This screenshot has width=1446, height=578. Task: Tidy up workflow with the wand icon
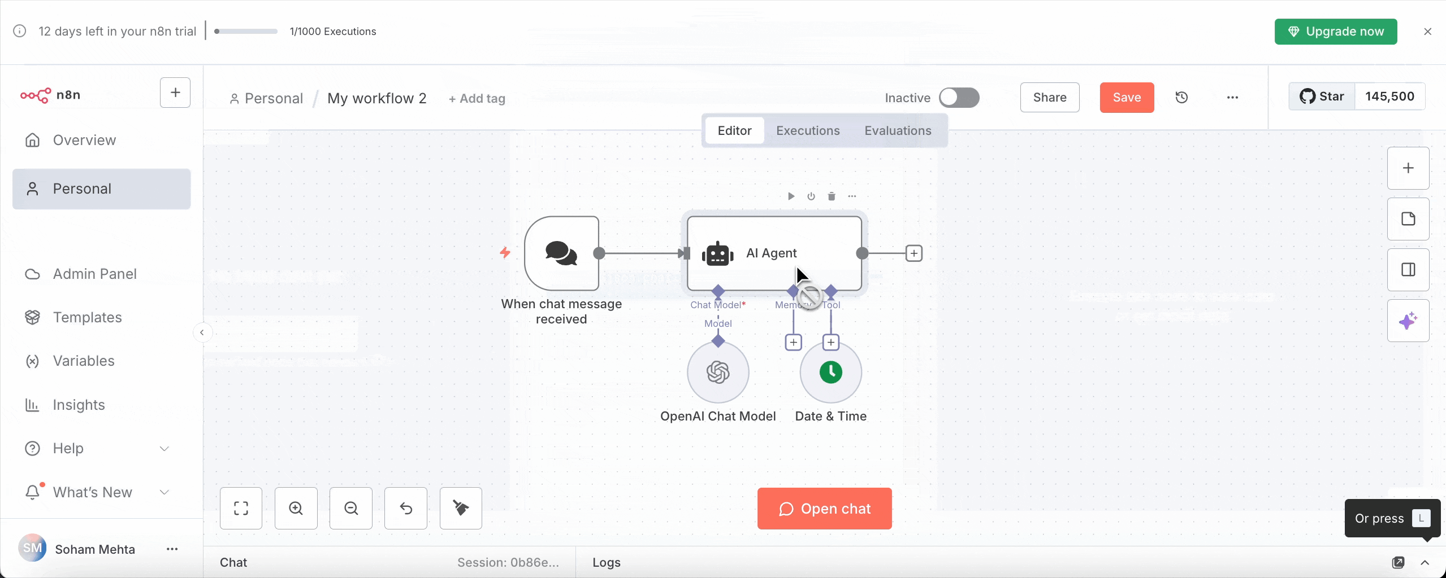tap(460, 508)
